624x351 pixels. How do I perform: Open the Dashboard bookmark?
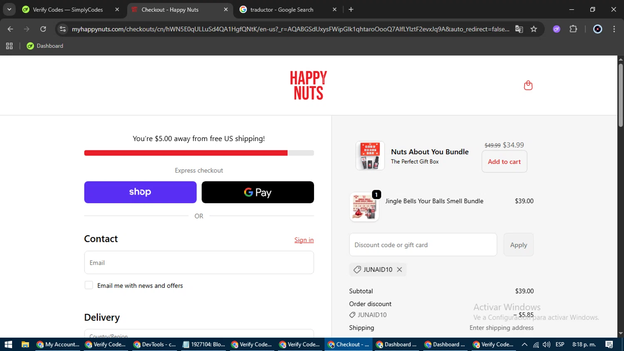tap(45, 46)
